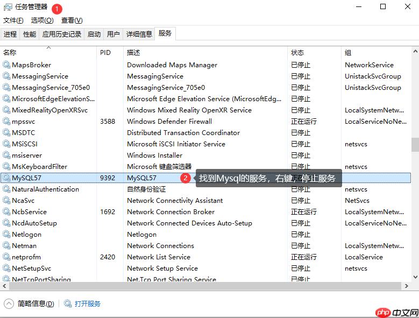Screen dimensions: 419x318
Task: Click PID 1692 cell
Action: point(108,212)
